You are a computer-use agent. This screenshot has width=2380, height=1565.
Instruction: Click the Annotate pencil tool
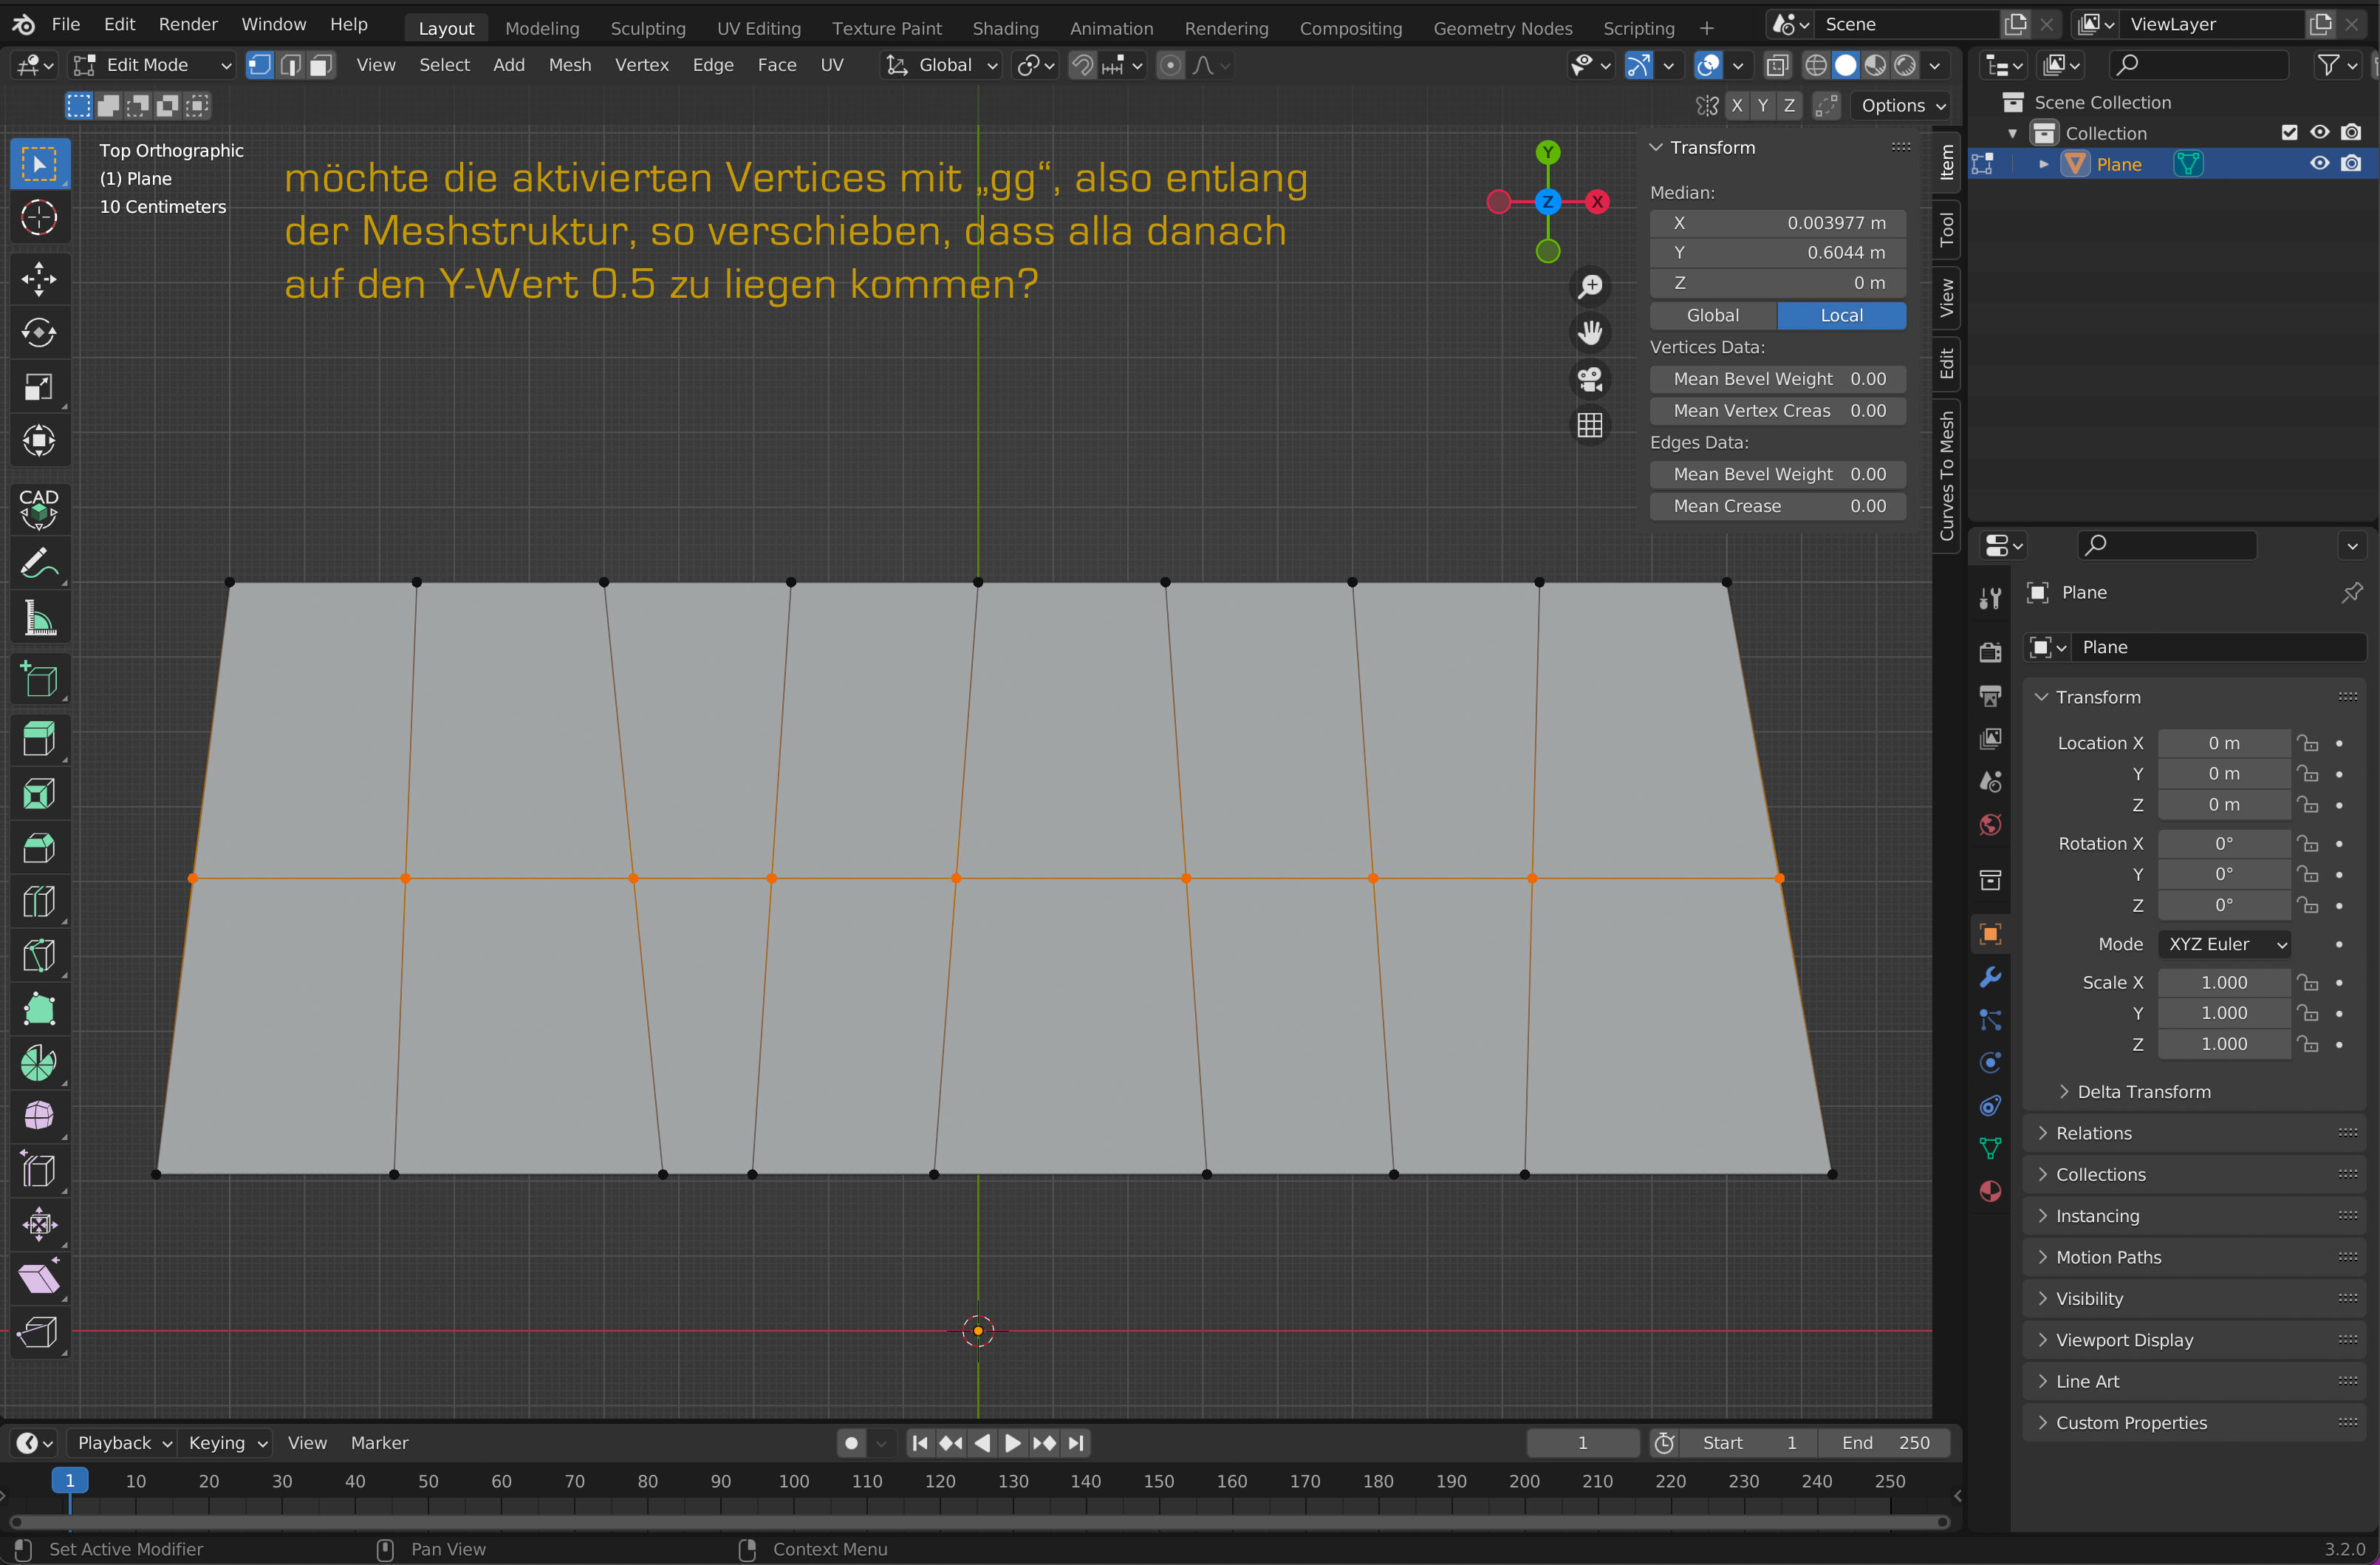click(39, 565)
